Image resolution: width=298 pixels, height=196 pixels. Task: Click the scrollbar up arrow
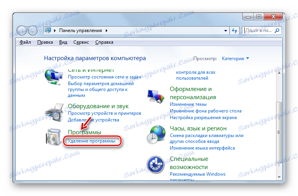(x=279, y=73)
